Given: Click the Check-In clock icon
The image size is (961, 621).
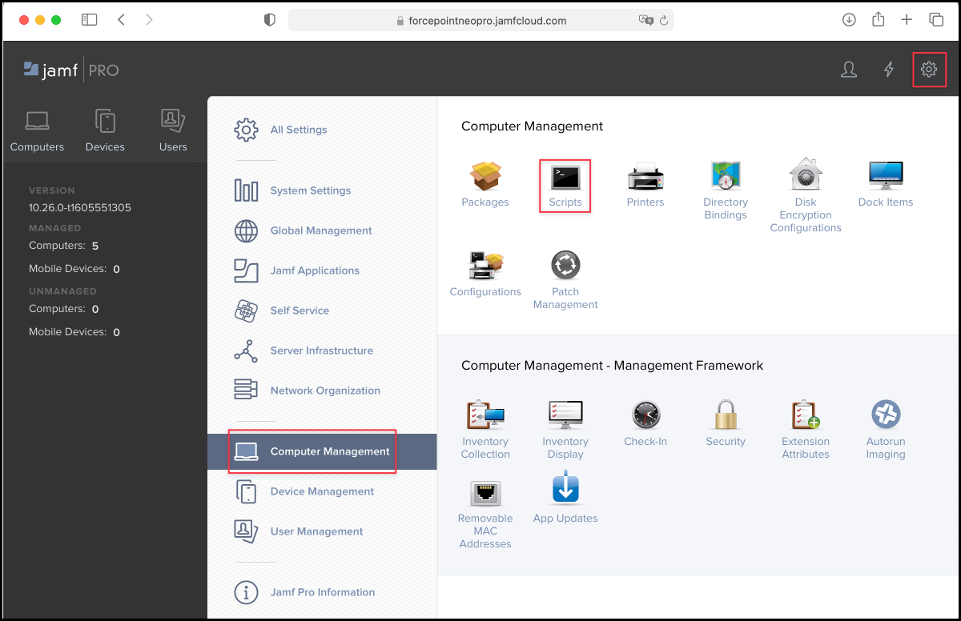Looking at the screenshot, I should (x=645, y=416).
